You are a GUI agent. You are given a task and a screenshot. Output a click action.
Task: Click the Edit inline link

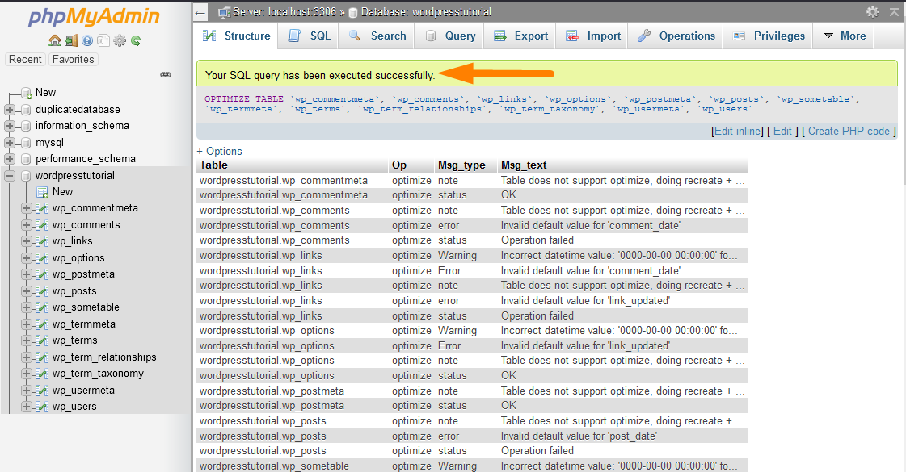tap(737, 131)
